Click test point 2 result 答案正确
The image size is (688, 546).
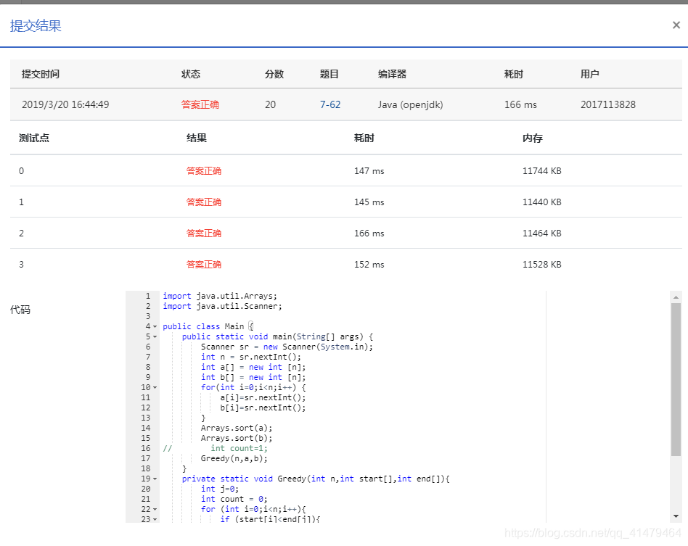pyautogui.click(x=204, y=233)
